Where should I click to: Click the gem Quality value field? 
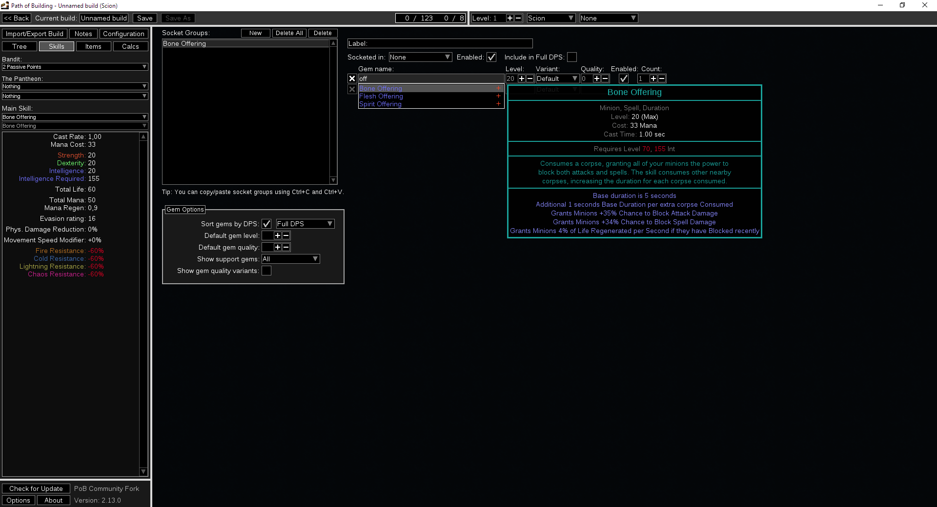pyautogui.click(x=587, y=78)
